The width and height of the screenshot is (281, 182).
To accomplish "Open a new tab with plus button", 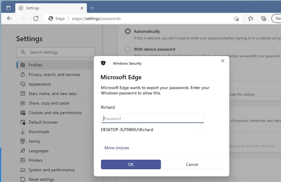I will click(92, 8).
